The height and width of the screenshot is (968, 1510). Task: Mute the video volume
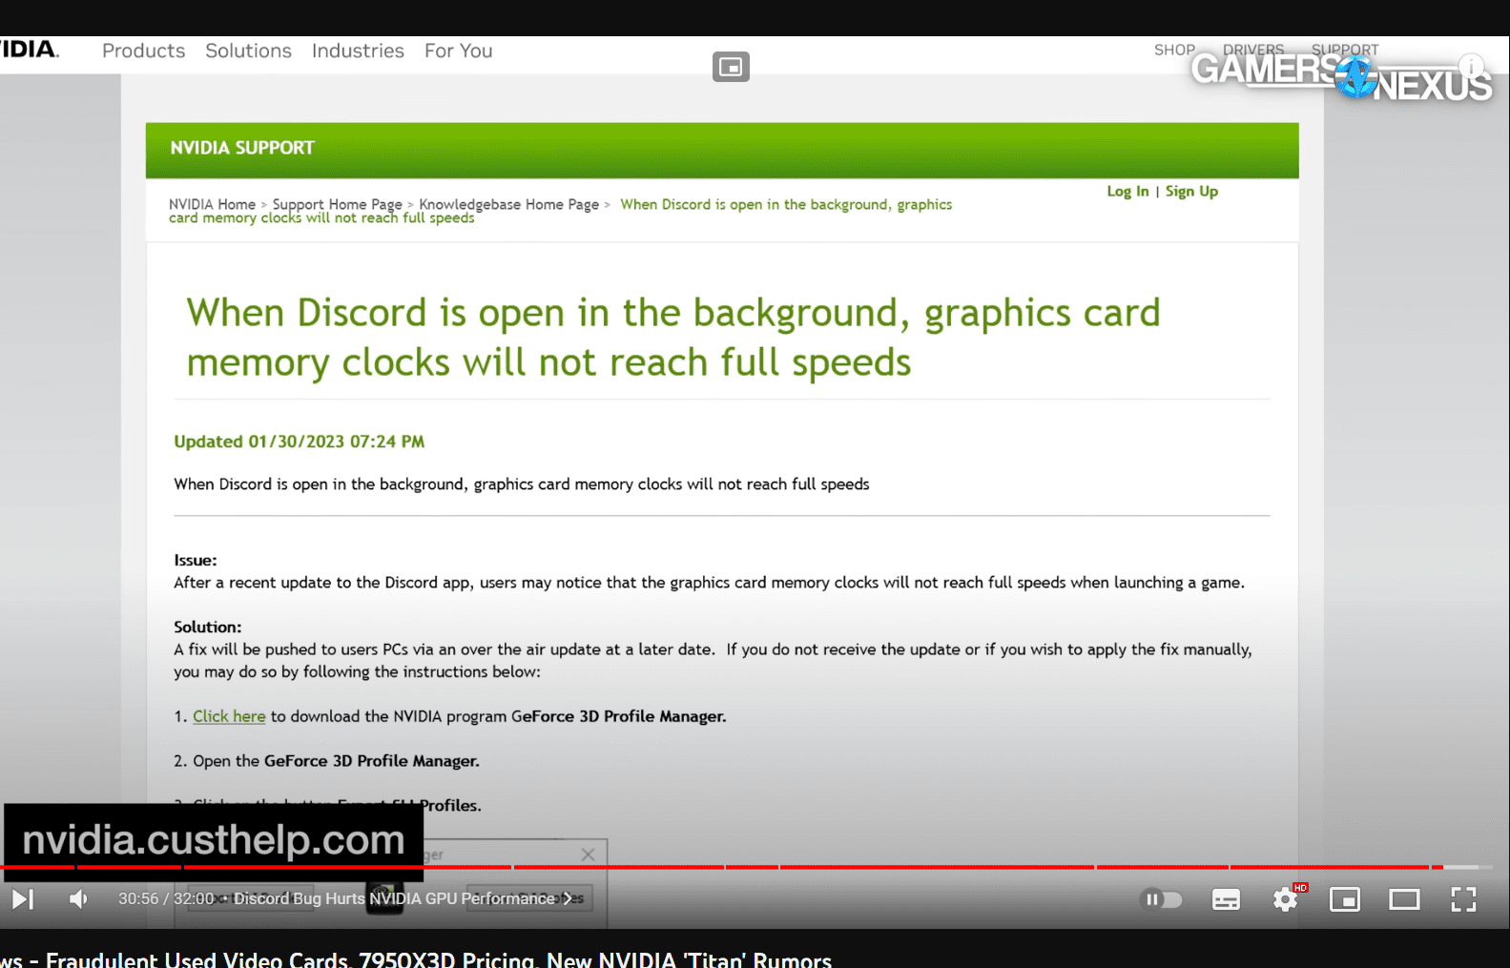pyautogui.click(x=78, y=898)
